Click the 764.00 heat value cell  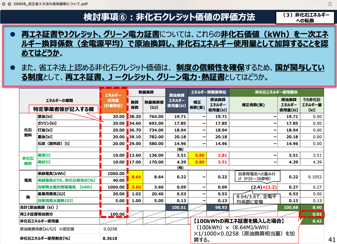(x=156, y=117)
